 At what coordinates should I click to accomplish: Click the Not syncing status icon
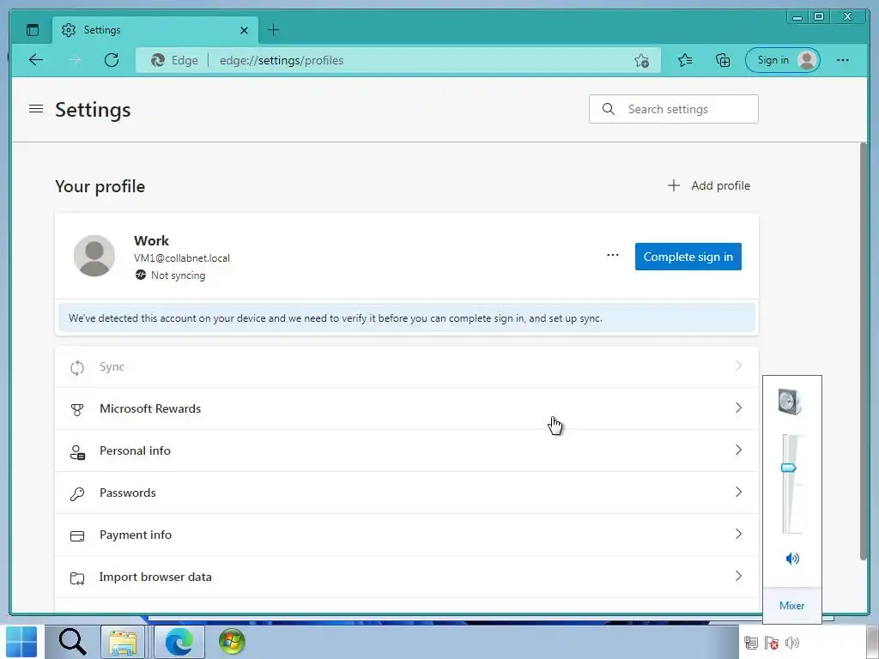(x=140, y=275)
